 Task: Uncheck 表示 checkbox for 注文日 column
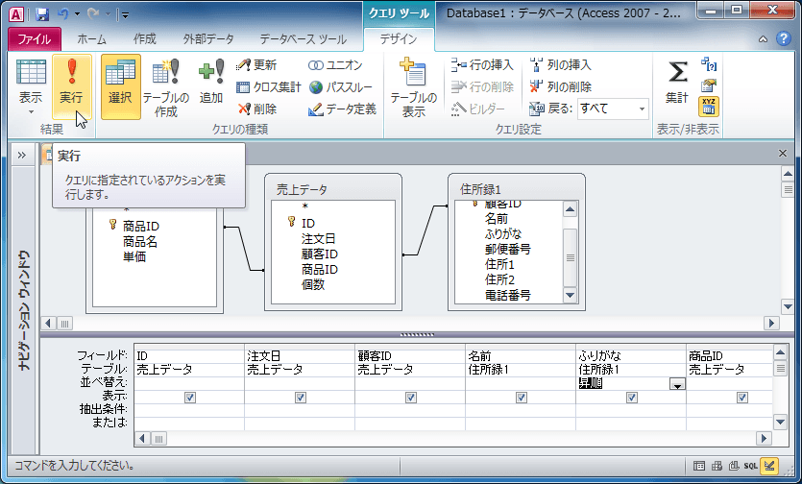(301, 398)
